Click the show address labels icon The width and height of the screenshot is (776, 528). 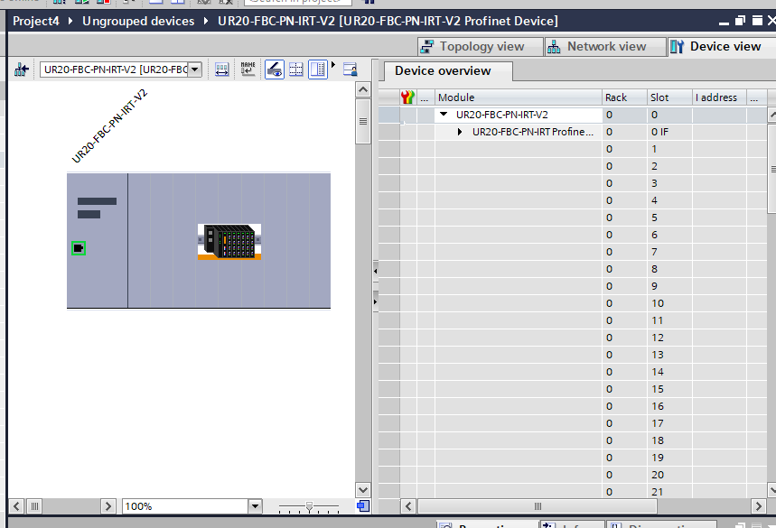tap(221, 69)
